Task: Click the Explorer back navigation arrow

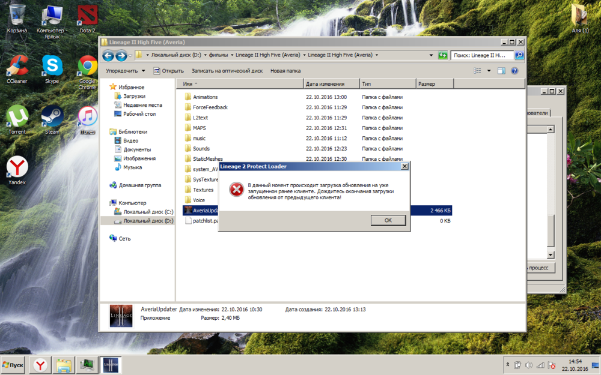Action: [x=108, y=56]
